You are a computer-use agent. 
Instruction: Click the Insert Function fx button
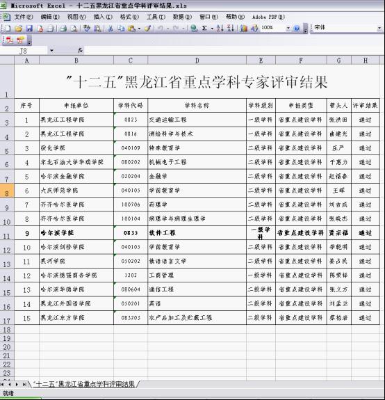(80, 51)
